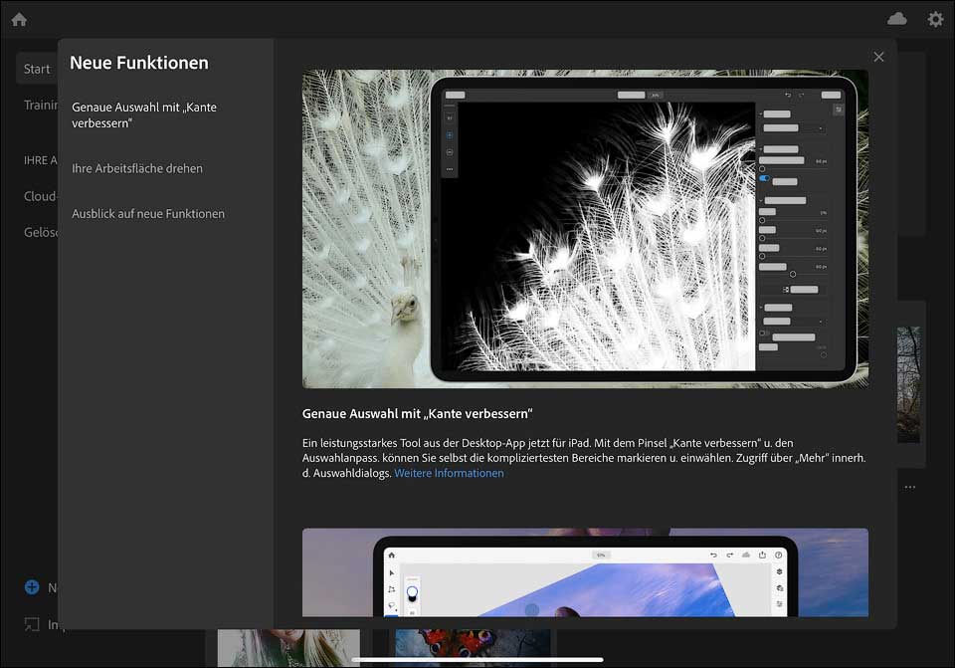This screenshot has height=668, width=955.
Task: Select "Ihre Arbeitsfläche drehen" feature
Action: click(137, 168)
